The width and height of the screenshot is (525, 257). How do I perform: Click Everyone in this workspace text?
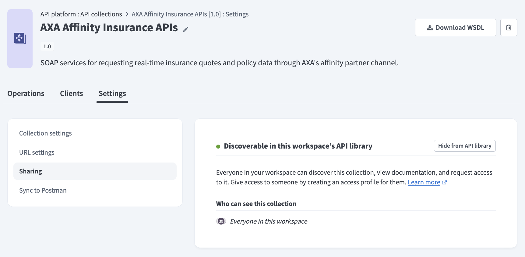tap(269, 221)
